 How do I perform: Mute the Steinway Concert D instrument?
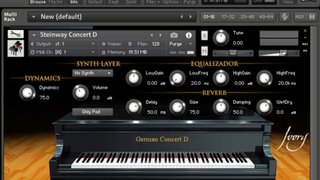pyautogui.click(x=205, y=51)
